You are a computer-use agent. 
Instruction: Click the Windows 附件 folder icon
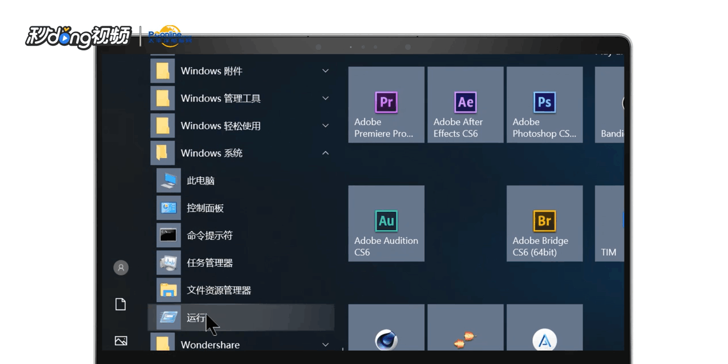pos(163,71)
